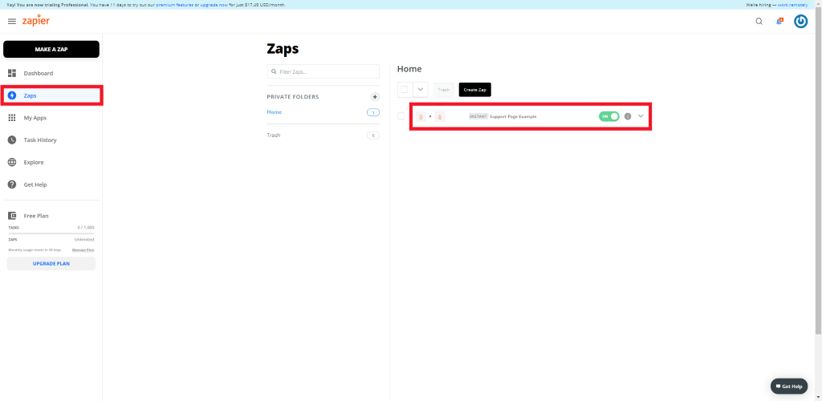Open the Support Page Example zap title
The image size is (822, 401).
[x=513, y=116]
